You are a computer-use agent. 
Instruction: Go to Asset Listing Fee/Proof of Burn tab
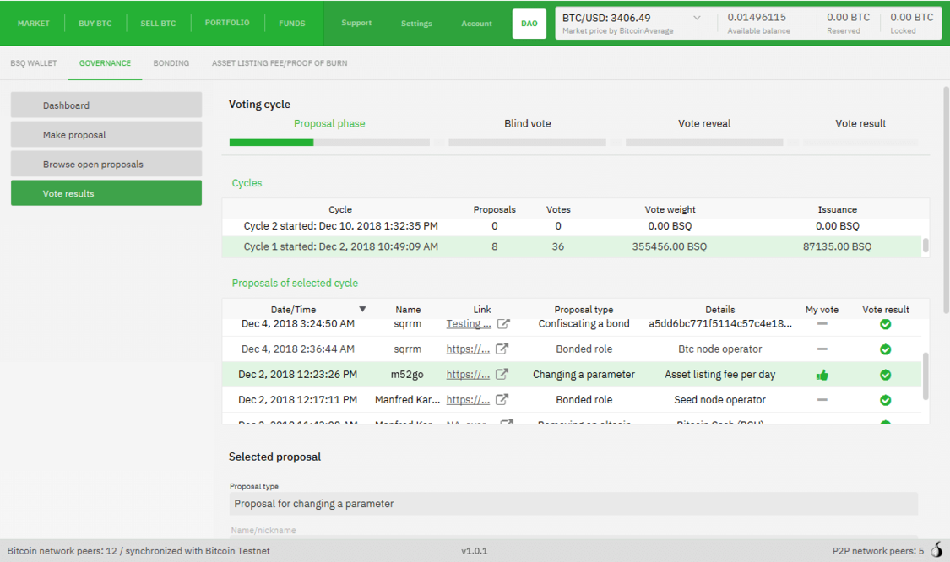(x=280, y=63)
